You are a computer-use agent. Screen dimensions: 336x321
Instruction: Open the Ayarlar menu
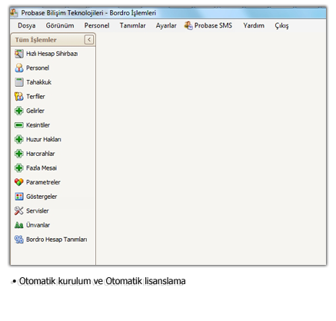[x=166, y=25]
